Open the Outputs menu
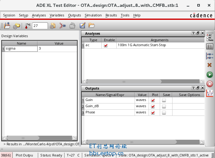215x158 pixels. coord(74,15)
